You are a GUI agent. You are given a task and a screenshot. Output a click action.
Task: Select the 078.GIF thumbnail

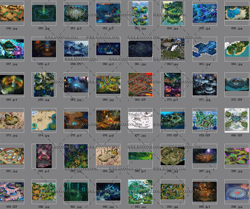[173, 120]
